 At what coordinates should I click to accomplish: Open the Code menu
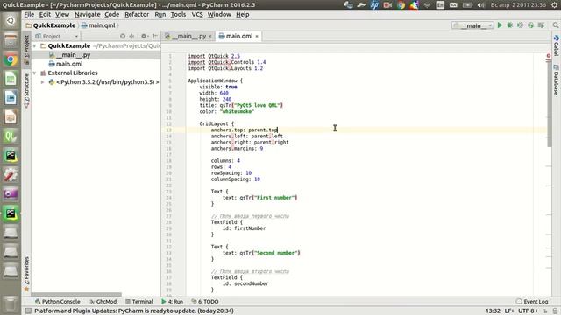111,14
